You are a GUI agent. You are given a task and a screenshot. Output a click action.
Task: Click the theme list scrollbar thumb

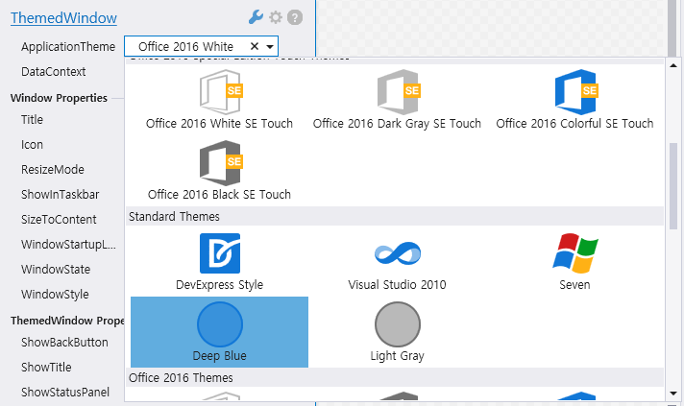click(673, 186)
